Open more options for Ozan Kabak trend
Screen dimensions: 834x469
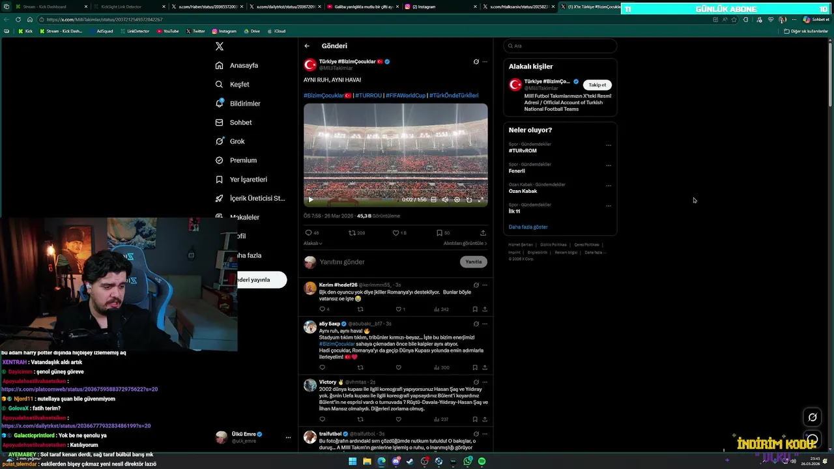click(x=609, y=186)
